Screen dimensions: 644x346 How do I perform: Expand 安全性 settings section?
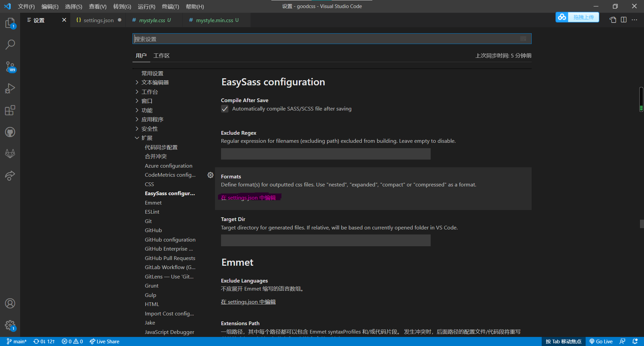point(147,129)
